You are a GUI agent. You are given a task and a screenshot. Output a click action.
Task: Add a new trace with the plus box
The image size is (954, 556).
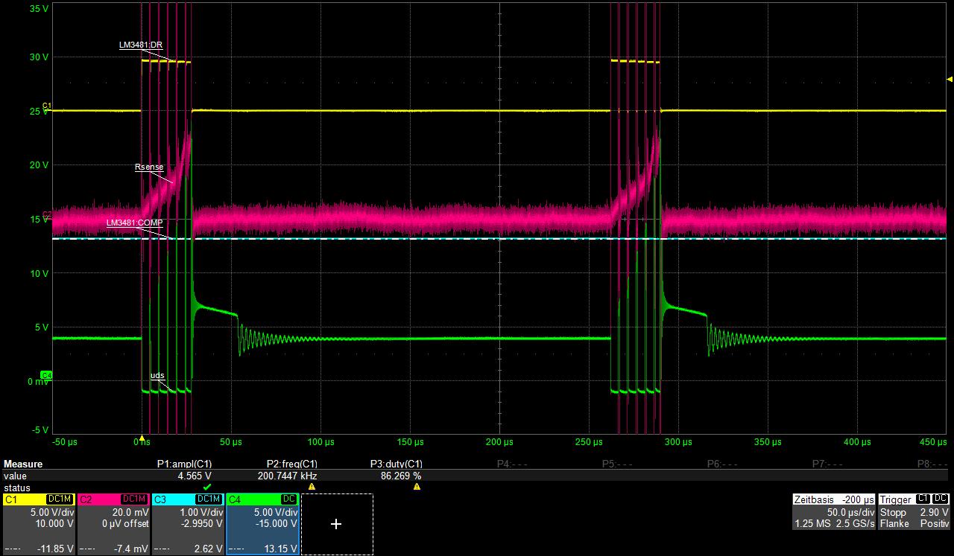pyautogui.click(x=336, y=524)
